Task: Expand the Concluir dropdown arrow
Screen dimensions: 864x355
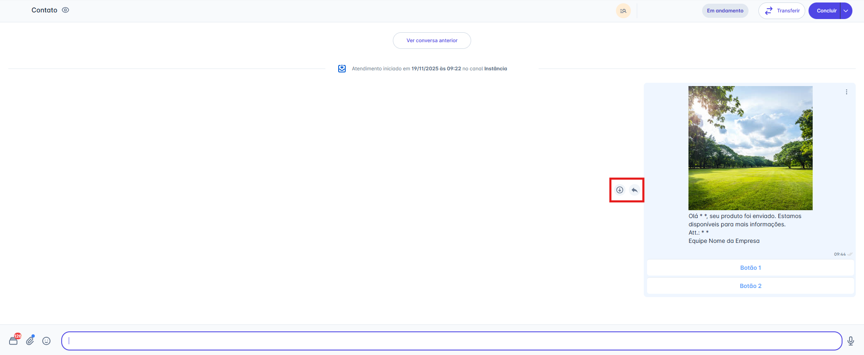Action: [846, 11]
